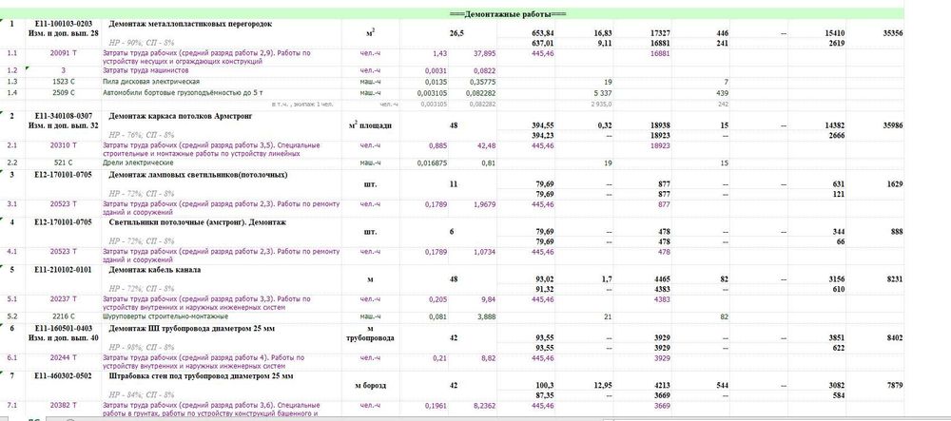Viewport: 951px width, 421px height.
Task: Select "Демонтаж ПП трубопровода диаметром 25 мм"
Action: point(192,328)
